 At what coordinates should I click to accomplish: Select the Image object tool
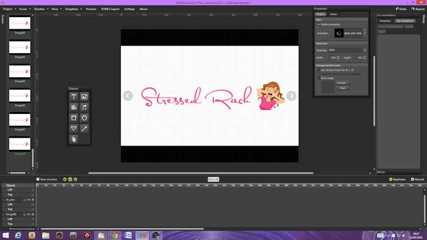click(84, 97)
